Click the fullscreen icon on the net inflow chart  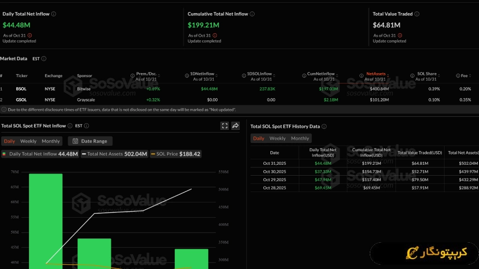click(224, 125)
